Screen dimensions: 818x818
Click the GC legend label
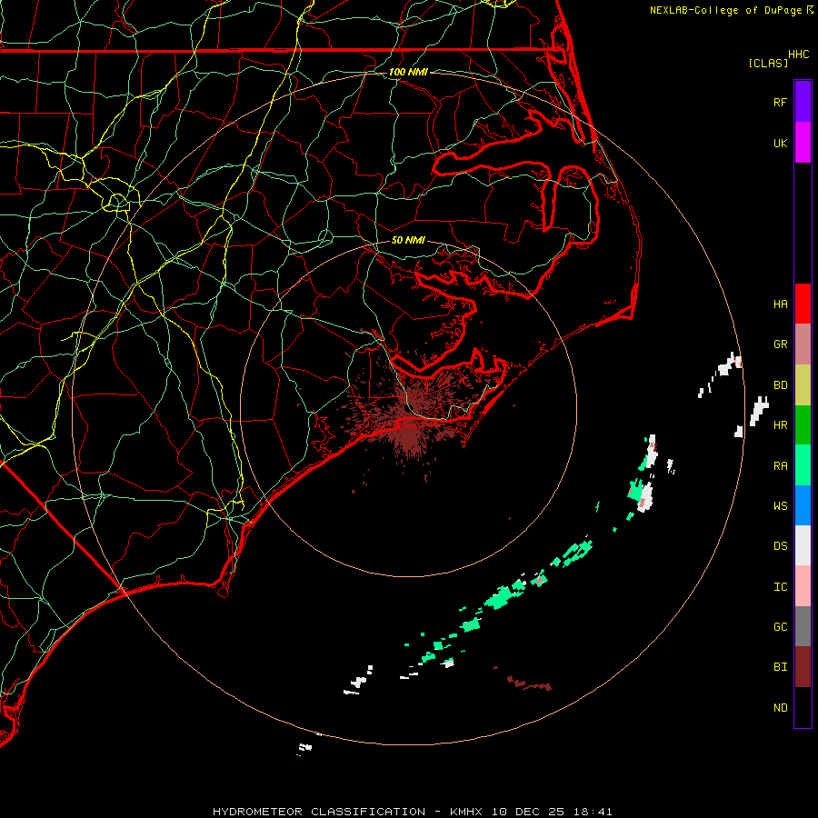click(780, 627)
